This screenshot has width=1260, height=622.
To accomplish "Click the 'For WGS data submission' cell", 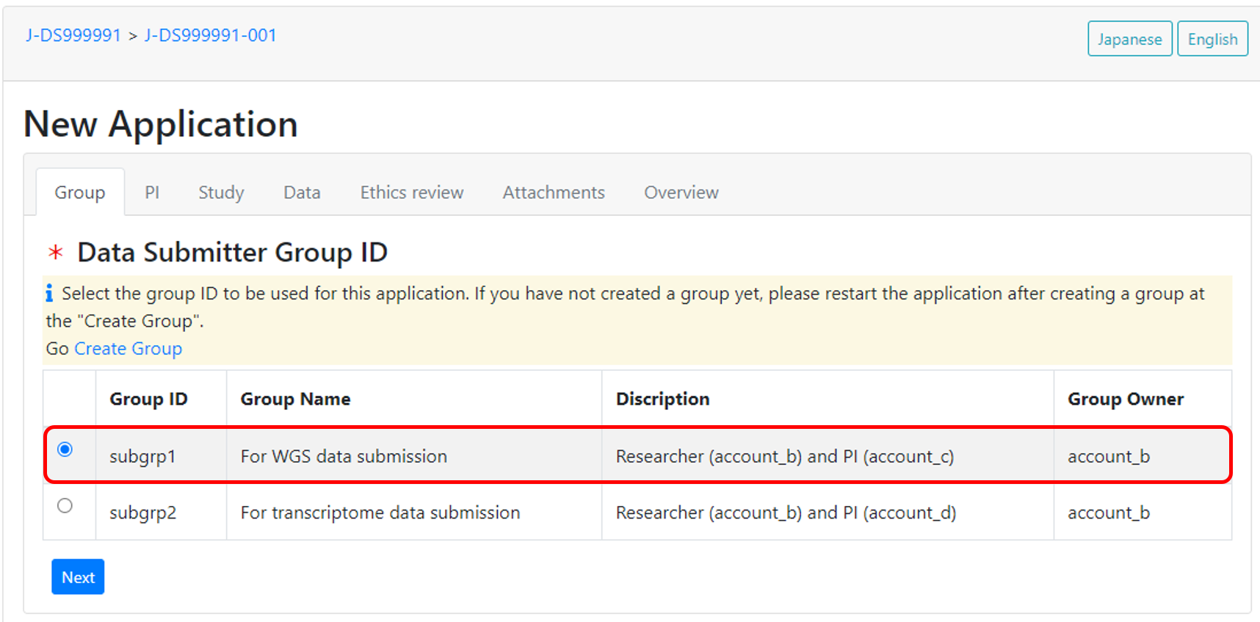I will pyautogui.click(x=344, y=456).
